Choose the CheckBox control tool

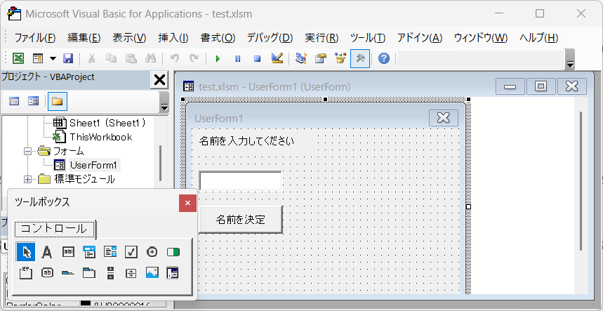coord(131,252)
